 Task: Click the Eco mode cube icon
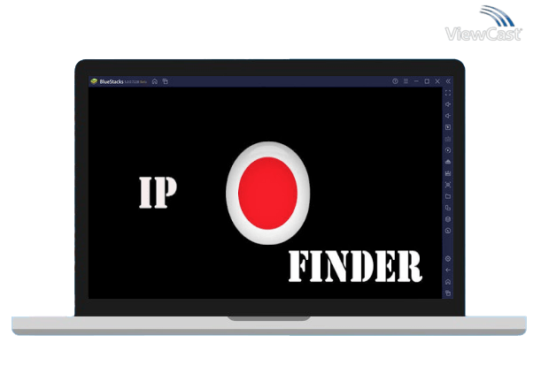pos(448,219)
